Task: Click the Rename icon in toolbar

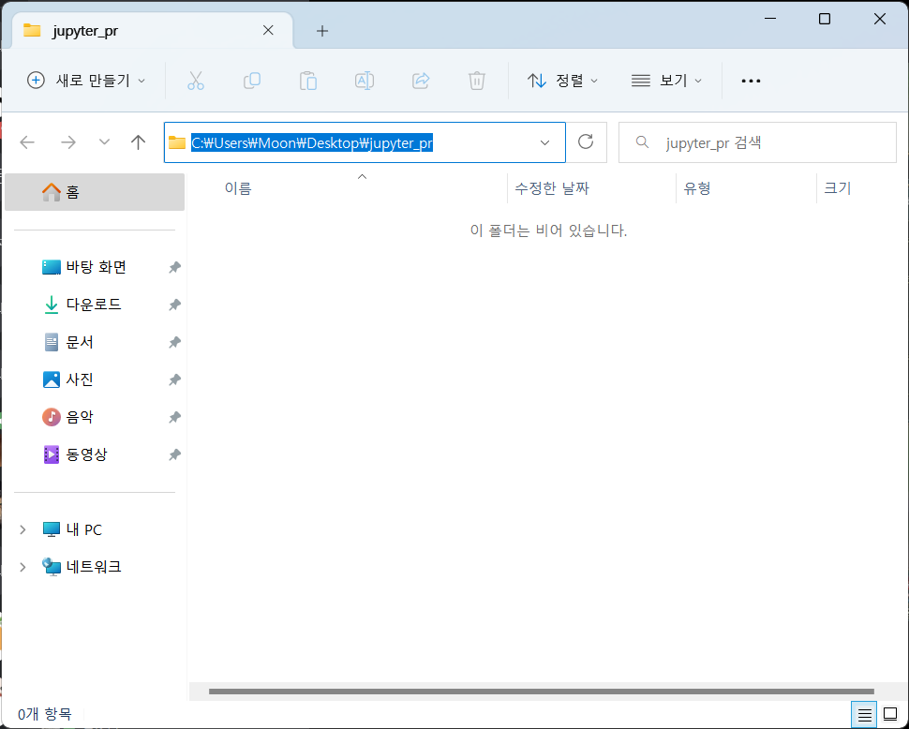Action: pyautogui.click(x=365, y=81)
